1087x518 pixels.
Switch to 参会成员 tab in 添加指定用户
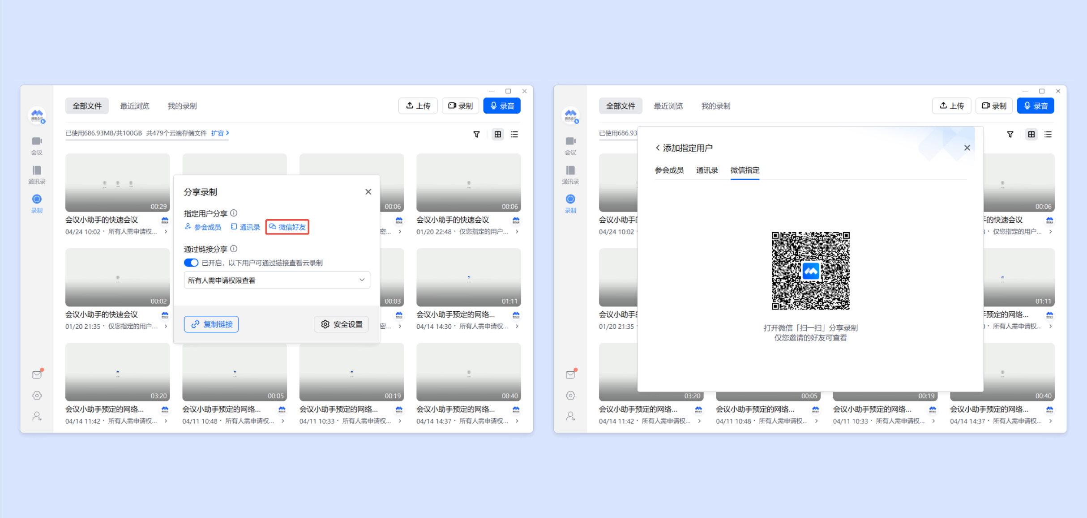coord(669,170)
